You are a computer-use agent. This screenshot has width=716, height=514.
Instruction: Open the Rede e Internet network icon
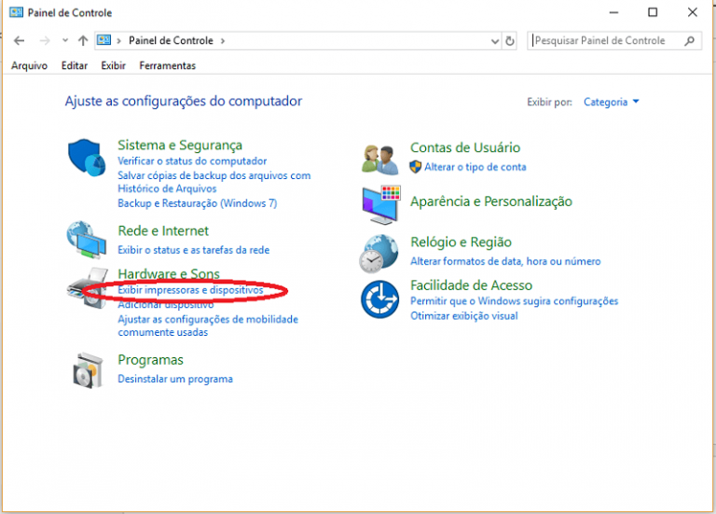[87, 240]
